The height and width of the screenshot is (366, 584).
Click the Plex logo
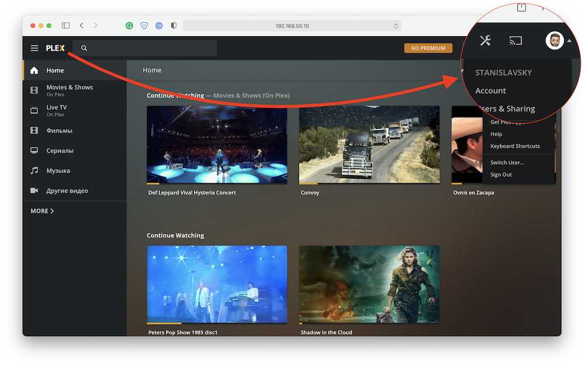(x=55, y=48)
